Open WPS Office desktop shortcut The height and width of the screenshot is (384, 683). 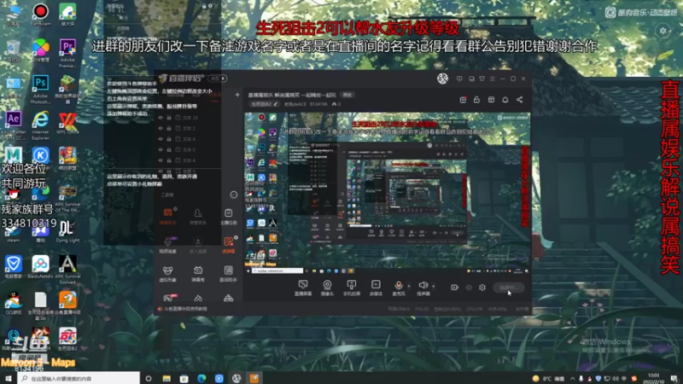pos(67,123)
